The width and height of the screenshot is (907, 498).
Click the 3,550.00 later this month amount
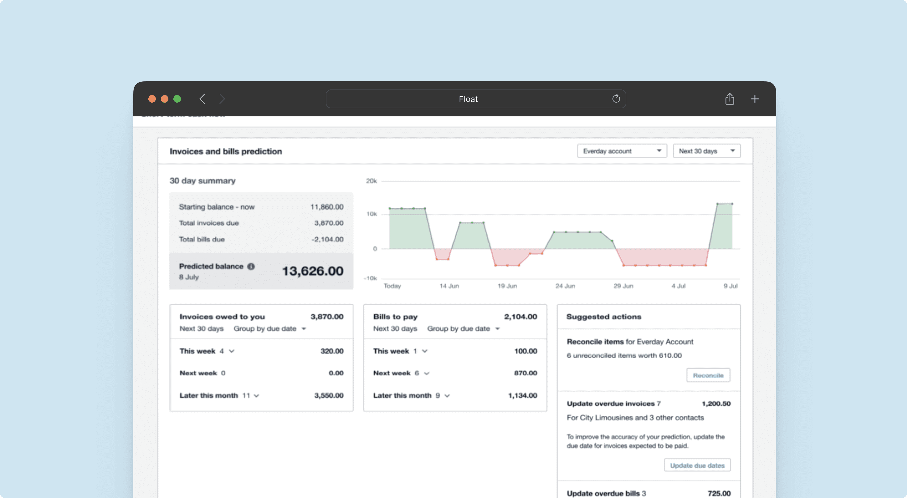pyautogui.click(x=329, y=396)
